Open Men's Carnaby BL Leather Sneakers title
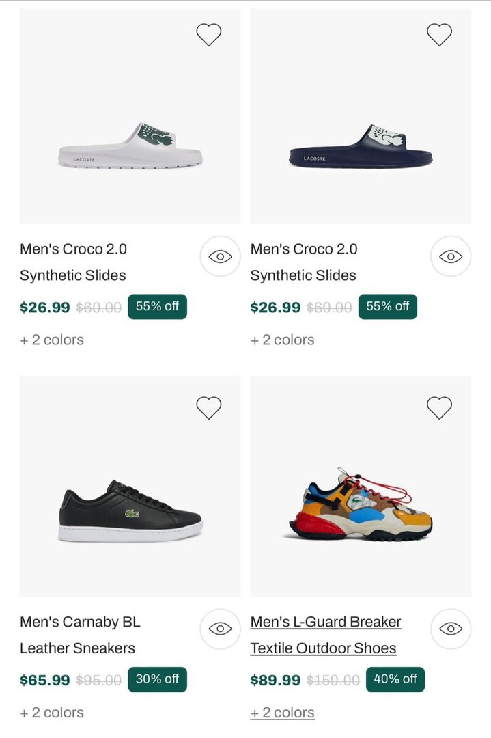Image resolution: width=491 pixels, height=738 pixels. (79, 635)
